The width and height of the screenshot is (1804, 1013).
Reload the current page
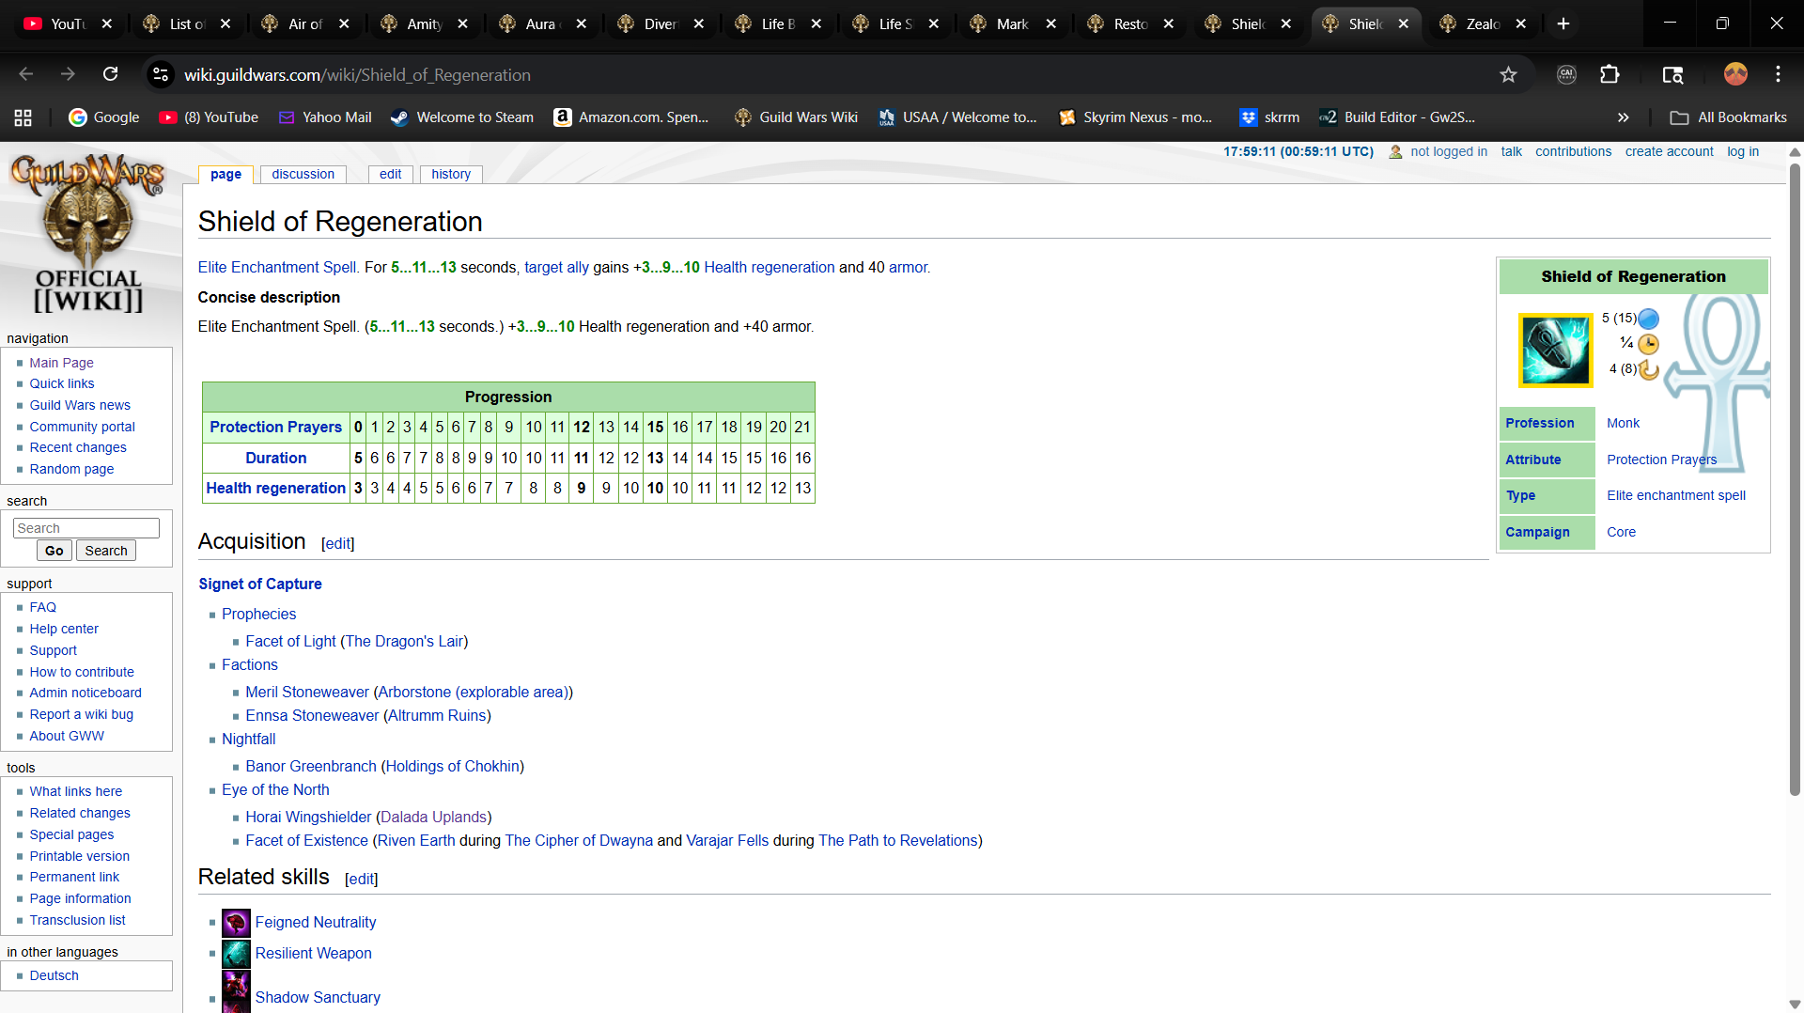click(110, 74)
